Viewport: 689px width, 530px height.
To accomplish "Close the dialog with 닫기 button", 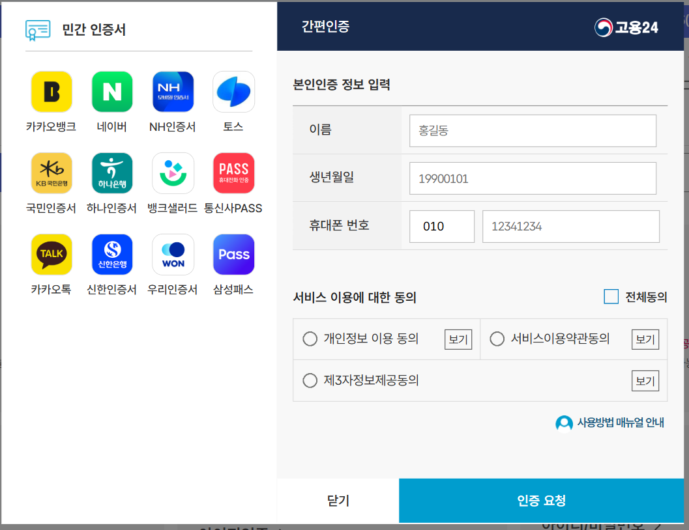I will (338, 501).
